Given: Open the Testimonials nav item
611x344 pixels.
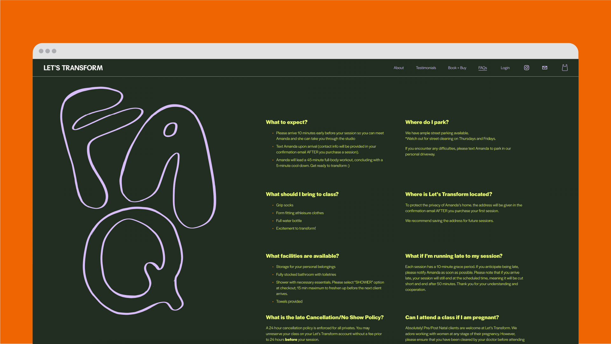Looking at the screenshot, I should (426, 68).
